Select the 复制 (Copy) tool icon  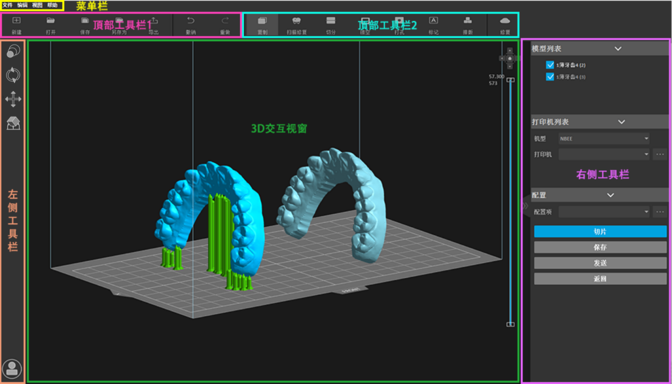(262, 21)
